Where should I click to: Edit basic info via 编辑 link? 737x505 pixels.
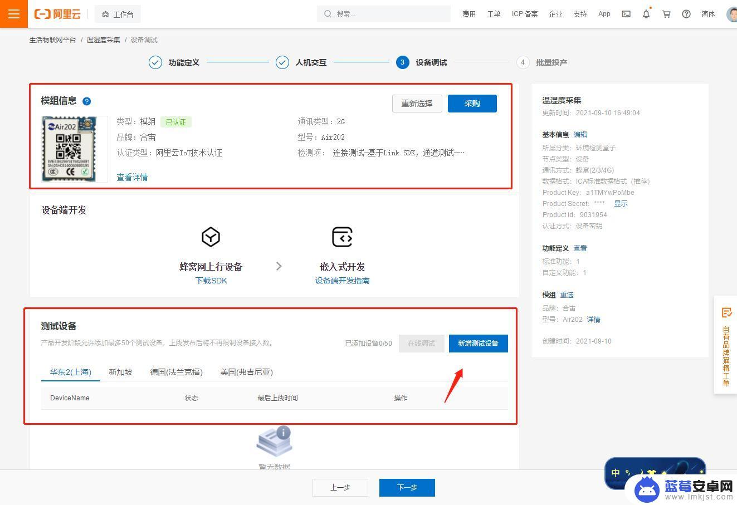580,135
